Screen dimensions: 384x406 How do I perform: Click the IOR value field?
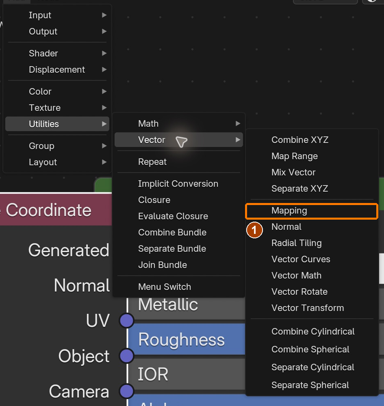187,374
